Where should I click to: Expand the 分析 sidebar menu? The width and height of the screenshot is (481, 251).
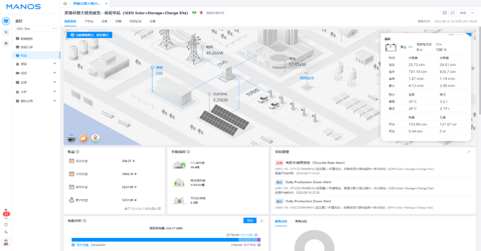(54, 92)
